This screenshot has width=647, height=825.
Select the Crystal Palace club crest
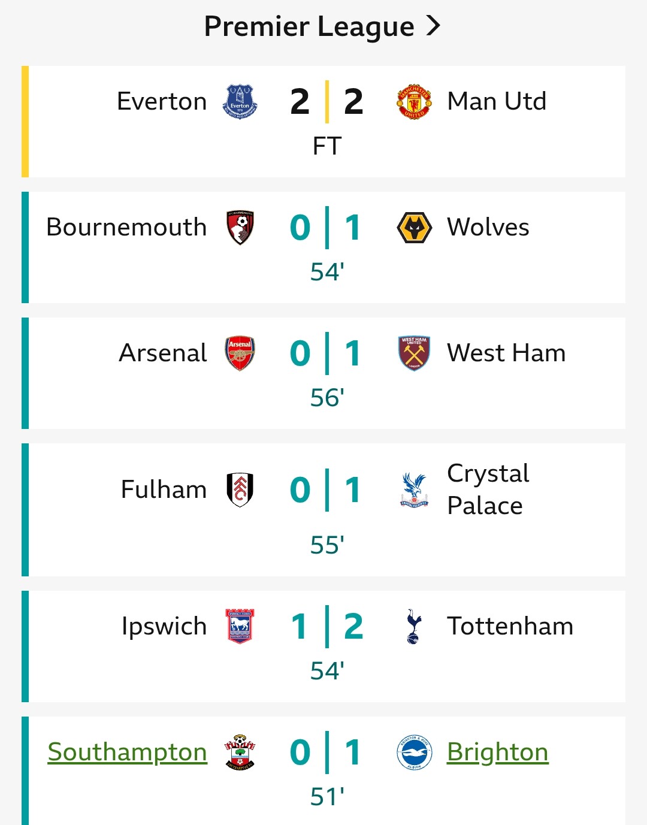point(414,489)
